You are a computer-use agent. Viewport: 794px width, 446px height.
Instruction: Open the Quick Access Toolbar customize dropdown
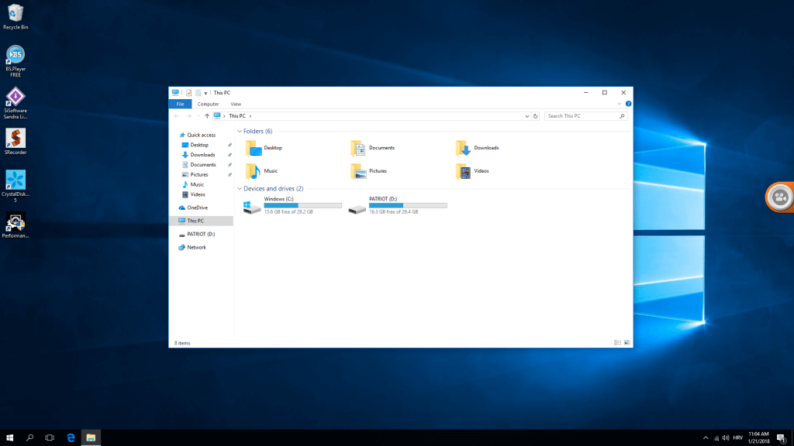click(x=205, y=93)
